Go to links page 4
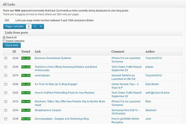This screenshot has height=124, width=186. pos(41,26)
